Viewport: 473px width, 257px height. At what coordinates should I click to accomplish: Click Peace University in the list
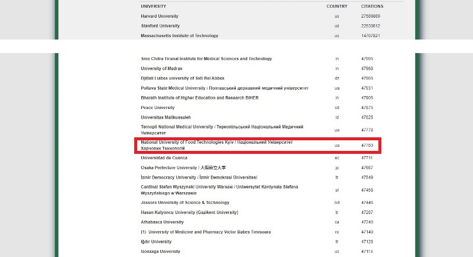coord(158,108)
